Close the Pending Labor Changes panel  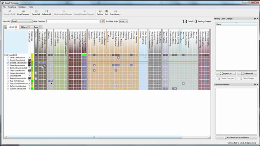[257, 19]
